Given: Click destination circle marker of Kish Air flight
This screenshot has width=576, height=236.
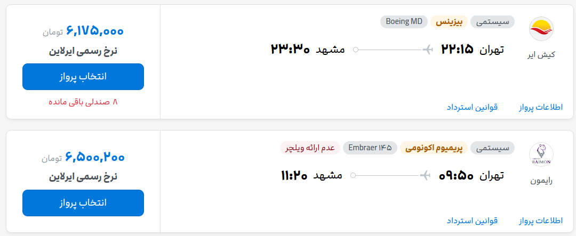Looking at the screenshot, I should (x=356, y=50).
